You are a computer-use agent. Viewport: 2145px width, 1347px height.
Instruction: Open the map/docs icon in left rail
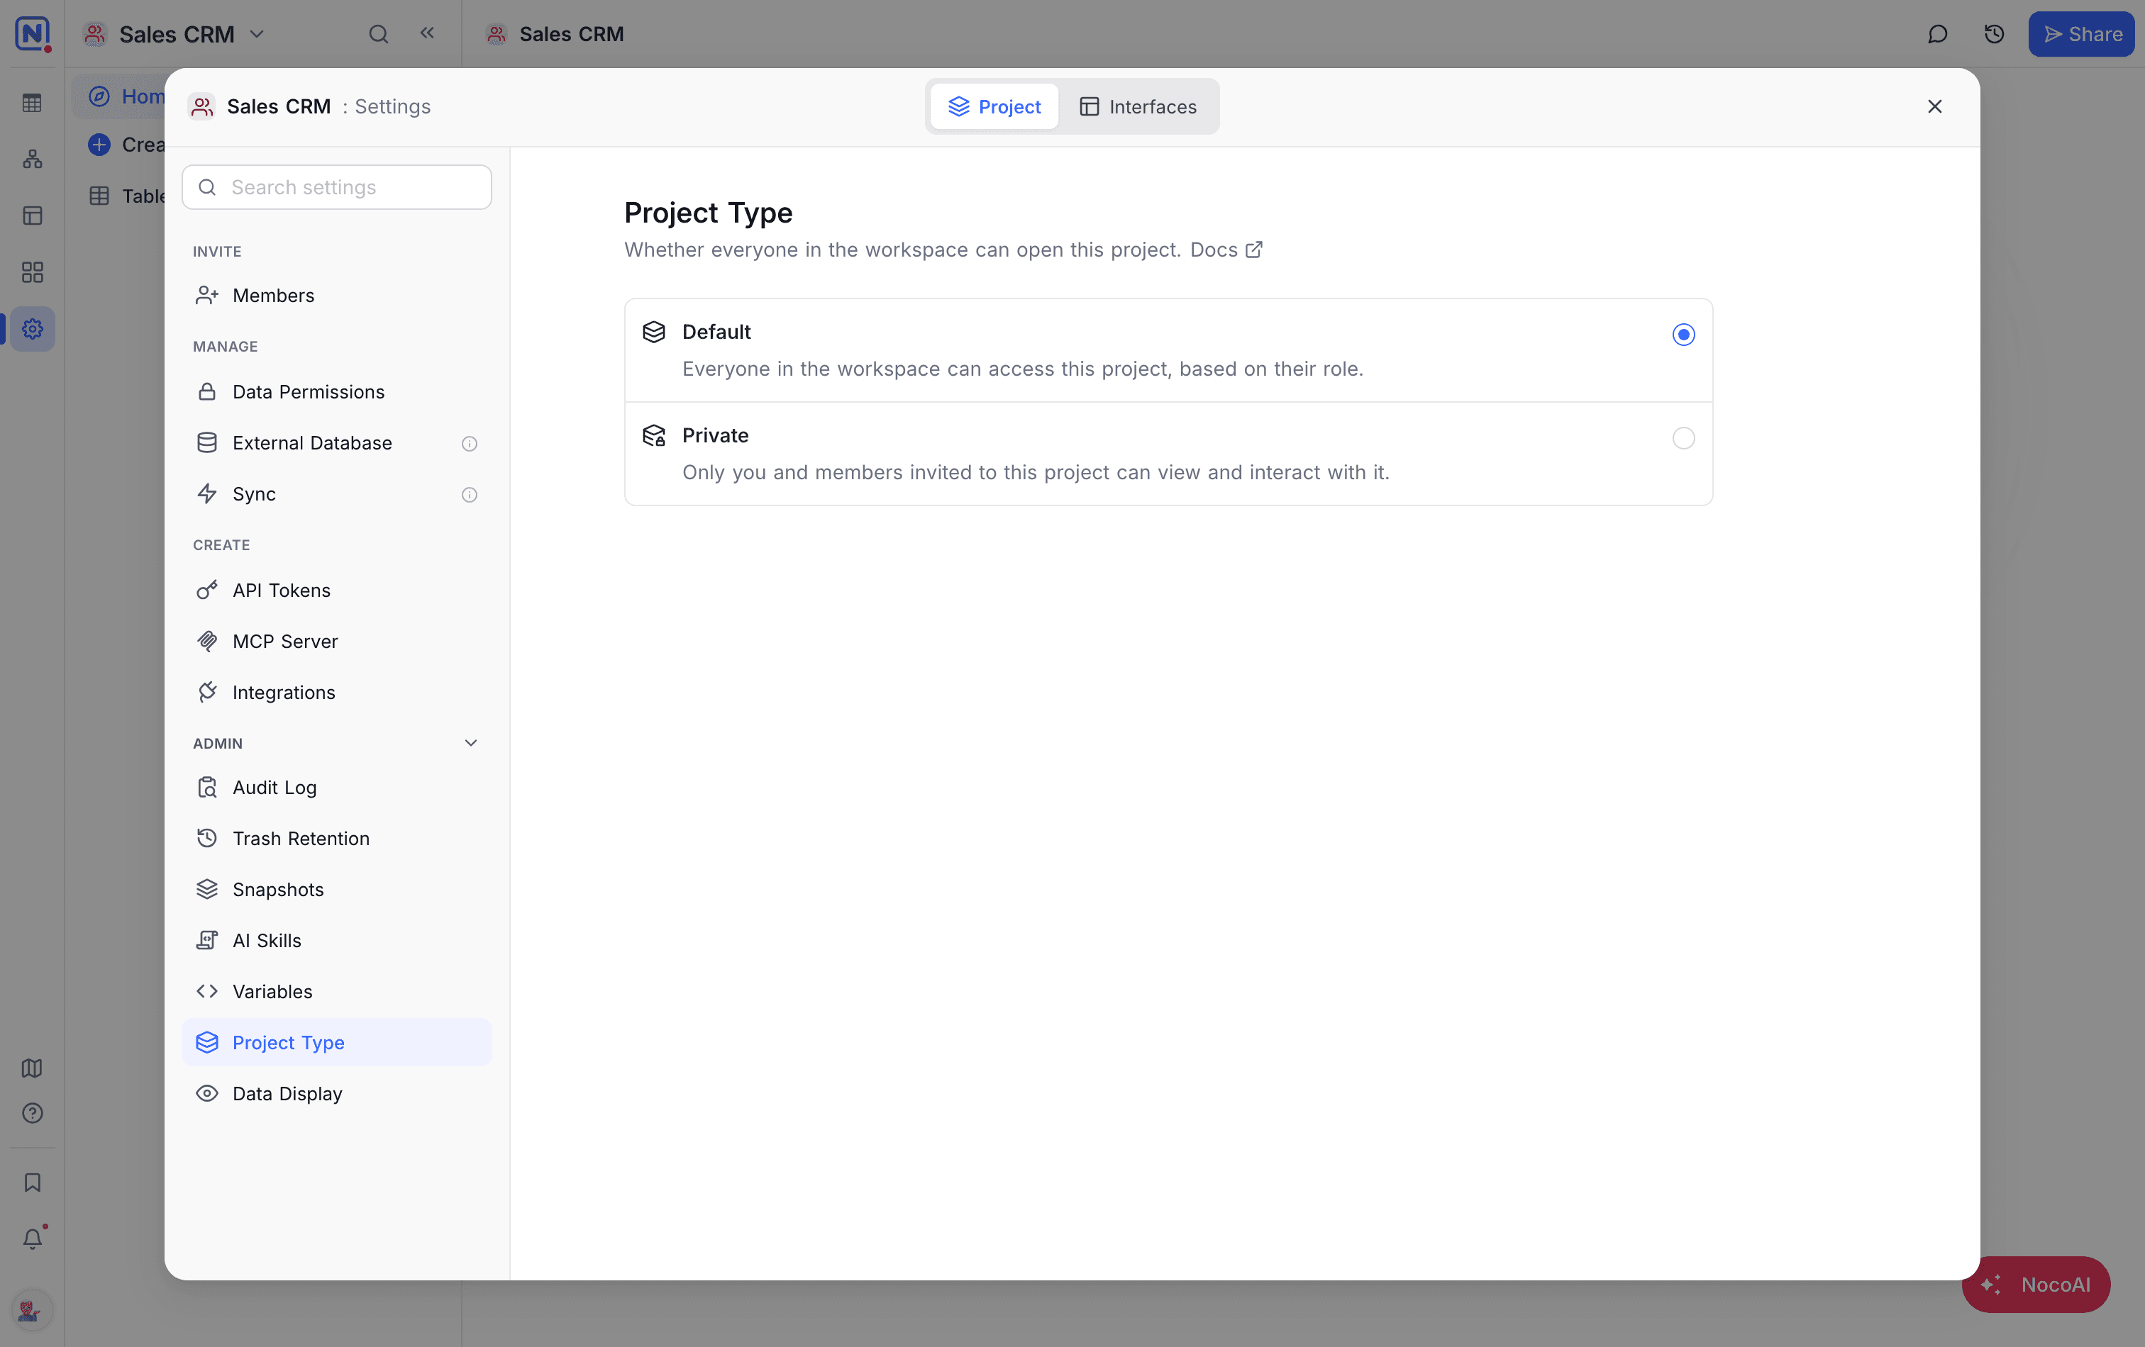(32, 1068)
